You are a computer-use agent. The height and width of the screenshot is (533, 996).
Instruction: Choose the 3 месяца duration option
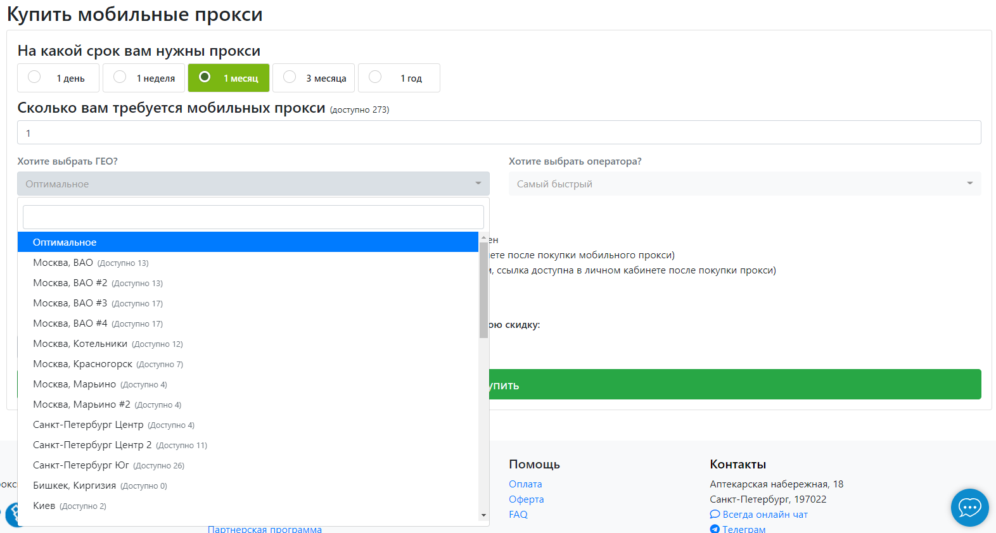tap(314, 78)
